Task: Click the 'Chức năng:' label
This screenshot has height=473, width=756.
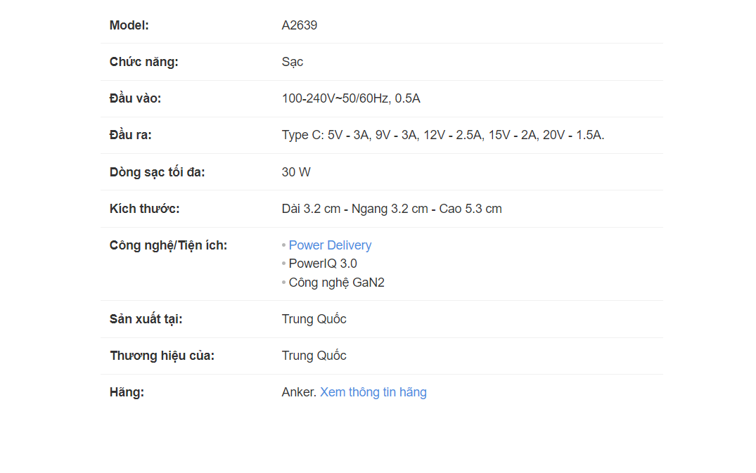Action: coord(144,62)
